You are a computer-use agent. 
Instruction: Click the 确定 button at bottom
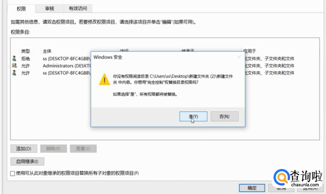pos(252,188)
